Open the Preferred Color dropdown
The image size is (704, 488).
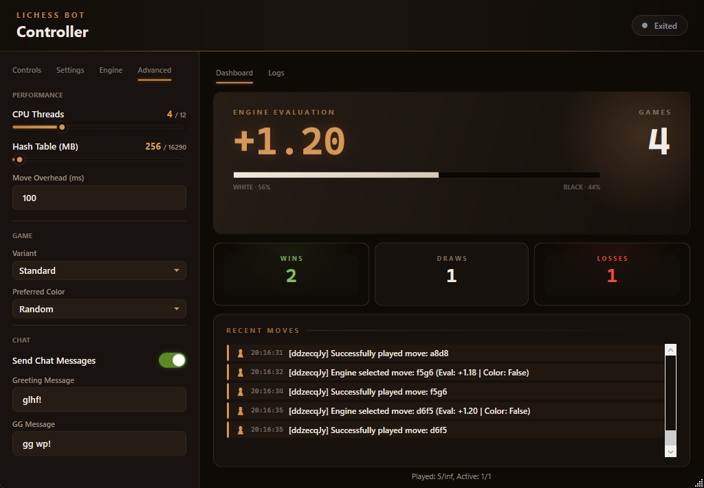click(x=99, y=309)
